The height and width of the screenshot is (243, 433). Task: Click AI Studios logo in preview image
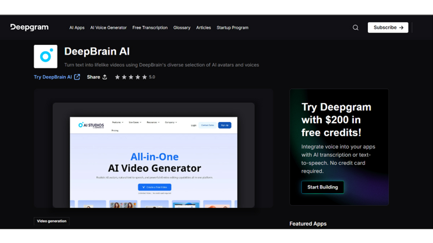[x=91, y=125]
